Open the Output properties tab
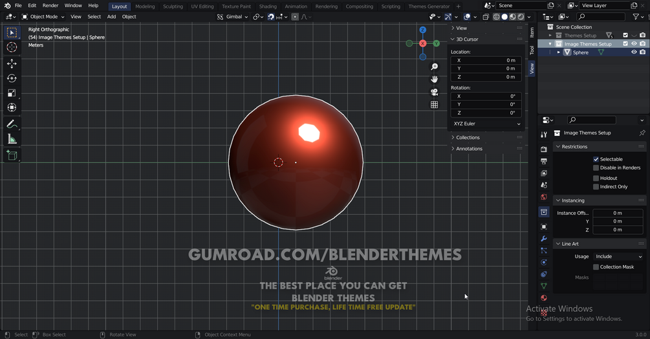The width and height of the screenshot is (650, 339). click(544, 161)
